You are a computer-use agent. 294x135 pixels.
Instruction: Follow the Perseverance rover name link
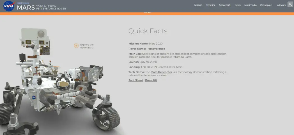pos(156,49)
